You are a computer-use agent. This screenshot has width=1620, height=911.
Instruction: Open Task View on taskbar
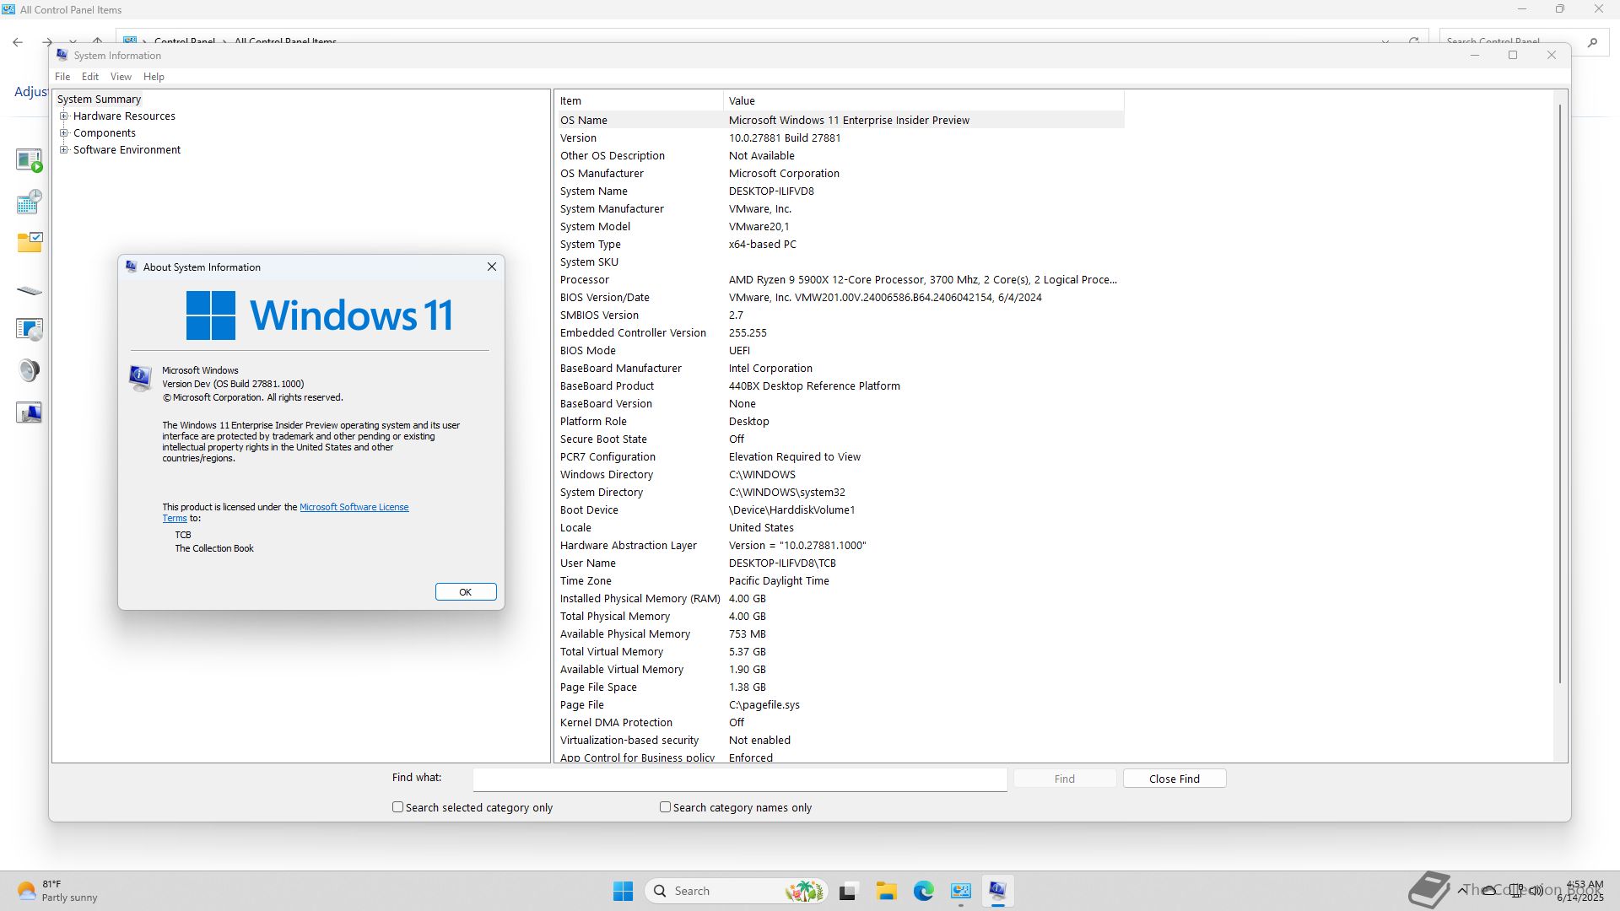tap(848, 891)
